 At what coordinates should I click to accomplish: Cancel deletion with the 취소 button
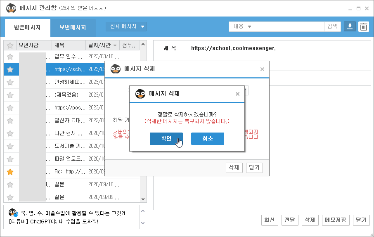pyautogui.click(x=207, y=139)
